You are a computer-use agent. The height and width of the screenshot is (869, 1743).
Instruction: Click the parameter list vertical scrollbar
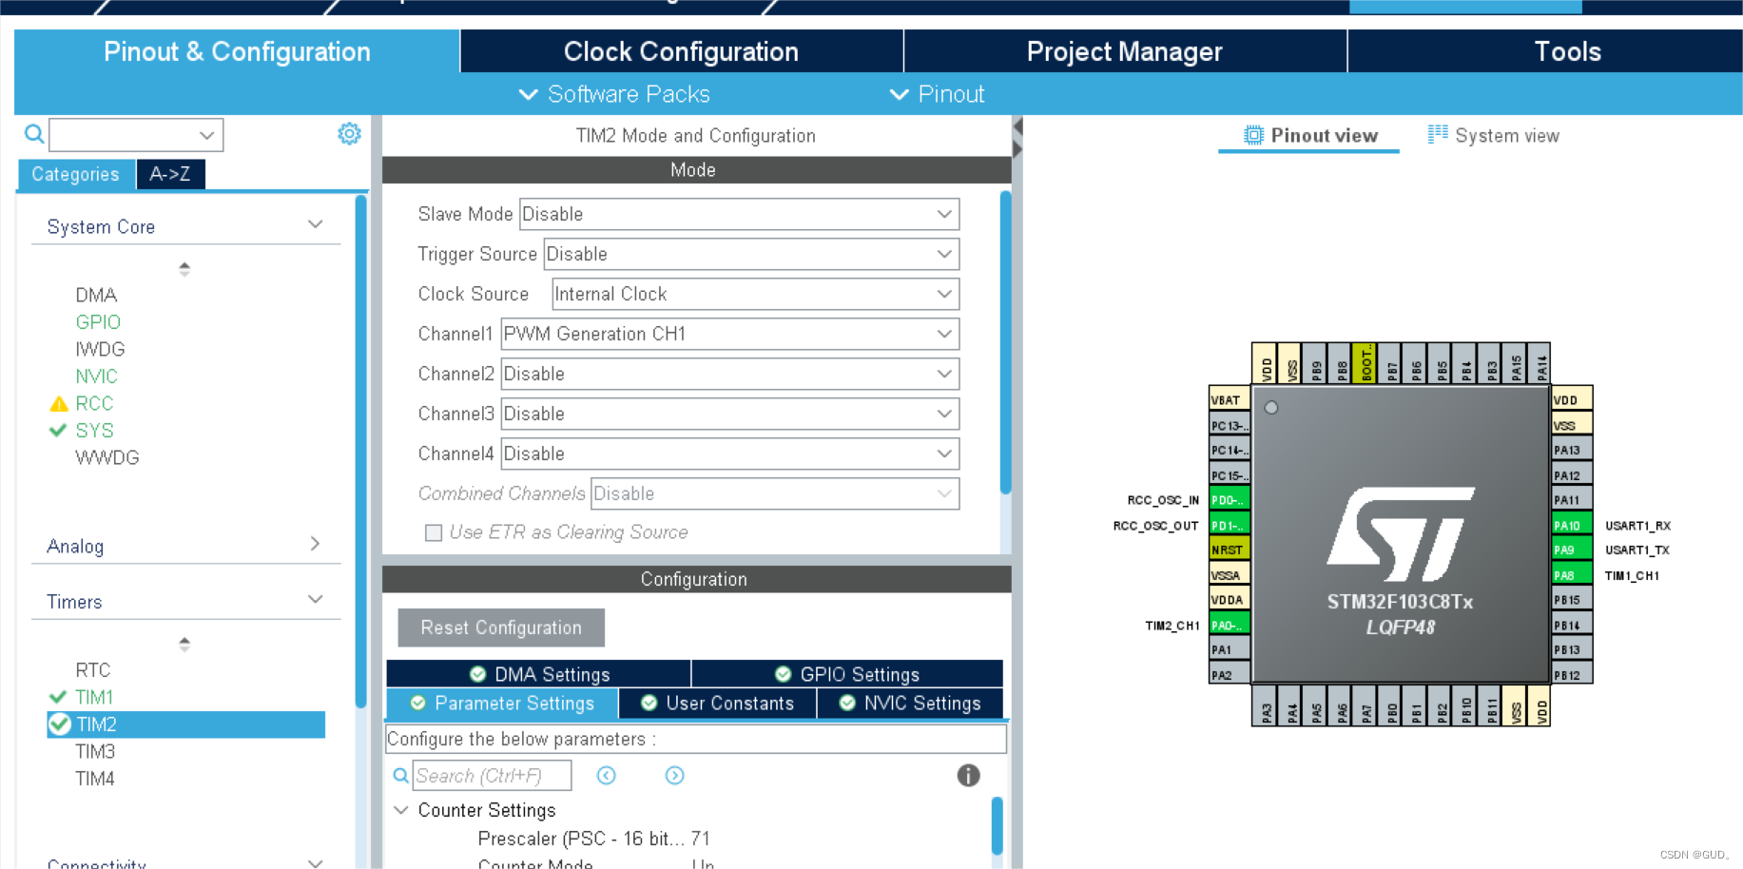(997, 825)
